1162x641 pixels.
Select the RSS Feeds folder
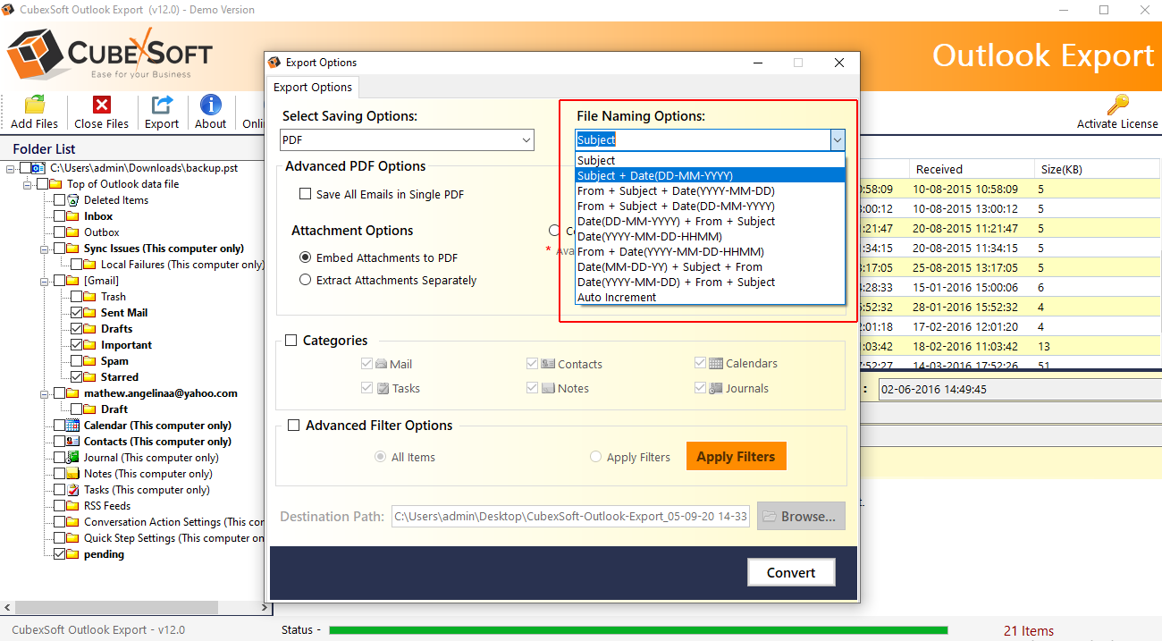(107, 506)
